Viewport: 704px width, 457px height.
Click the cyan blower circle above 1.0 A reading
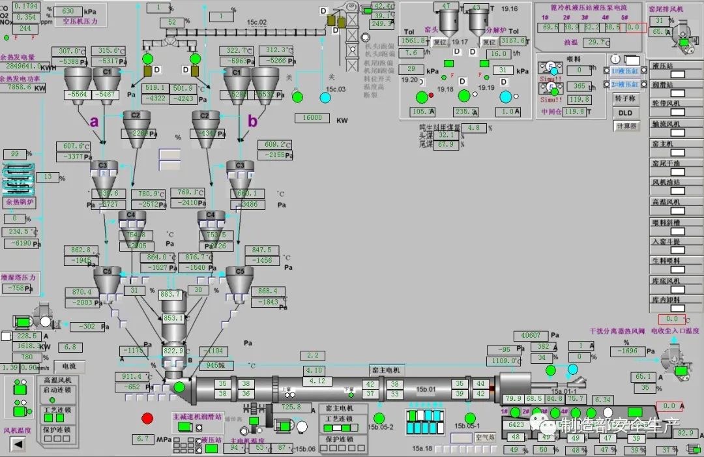(506, 96)
